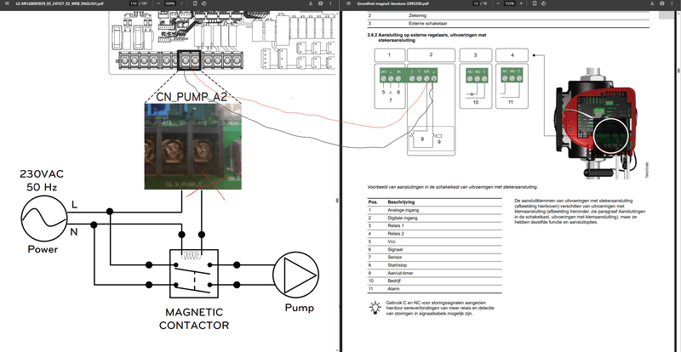681x352 pixels.
Task: Click the 'Sensor' table row
Action: (x=434, y=258)
